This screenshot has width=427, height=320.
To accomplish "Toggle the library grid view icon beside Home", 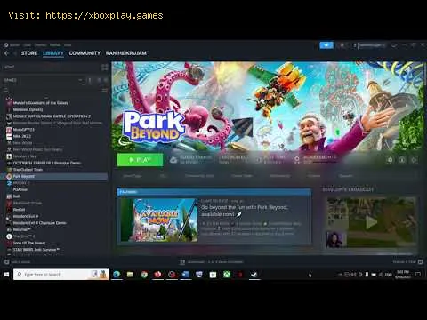I will coord(104,68).
